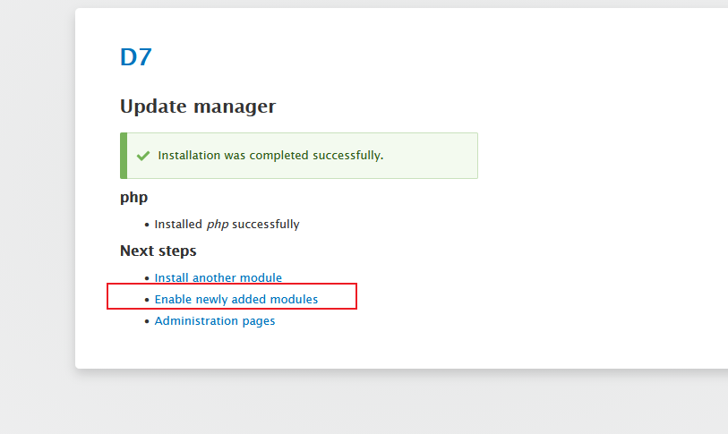Click the green success checkmark icon
Screen dimensions: 728x434
click(x=142, y=156)
